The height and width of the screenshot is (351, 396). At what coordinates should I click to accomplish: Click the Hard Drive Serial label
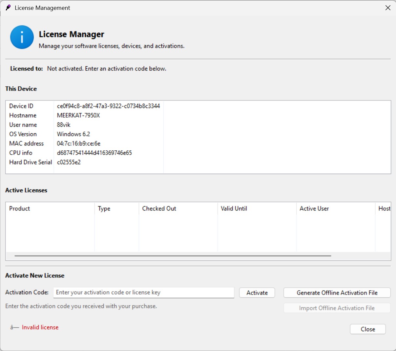31,162
